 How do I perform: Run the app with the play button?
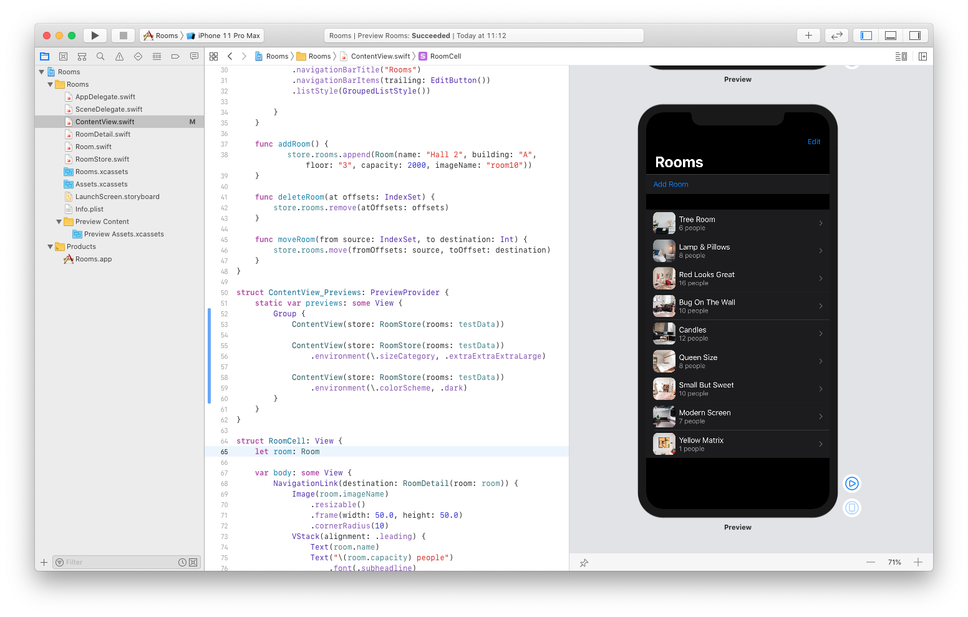pos(95,35)
